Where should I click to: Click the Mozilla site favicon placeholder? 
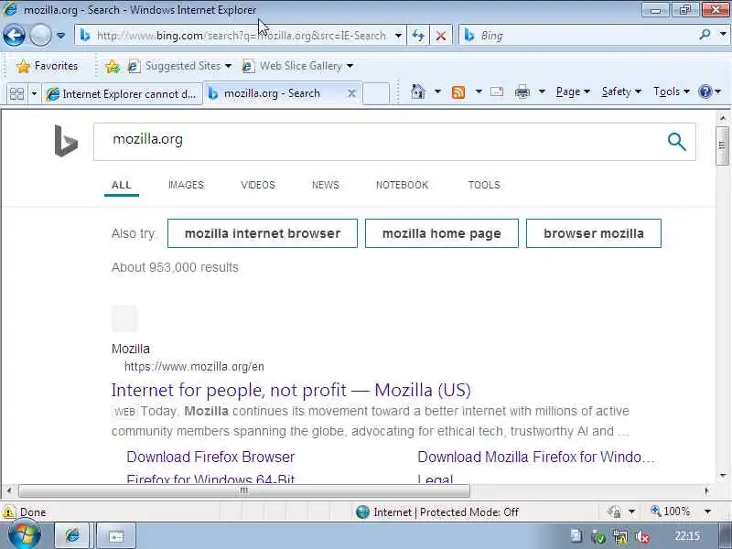pyautogui.click(x=124, y=318)
